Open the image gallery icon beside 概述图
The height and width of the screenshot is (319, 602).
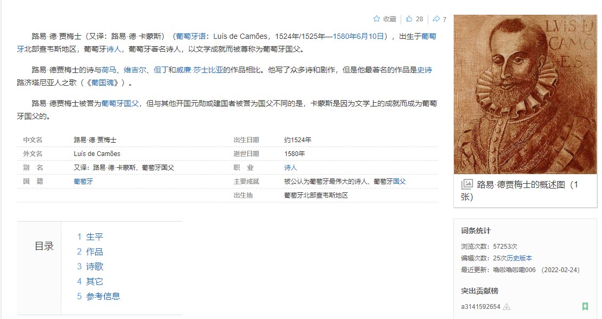click(467, 184)
